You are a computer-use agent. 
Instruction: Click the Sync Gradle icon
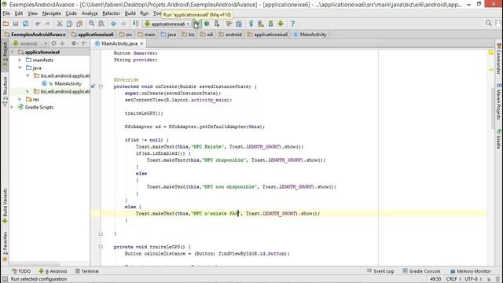coord(251,24)
